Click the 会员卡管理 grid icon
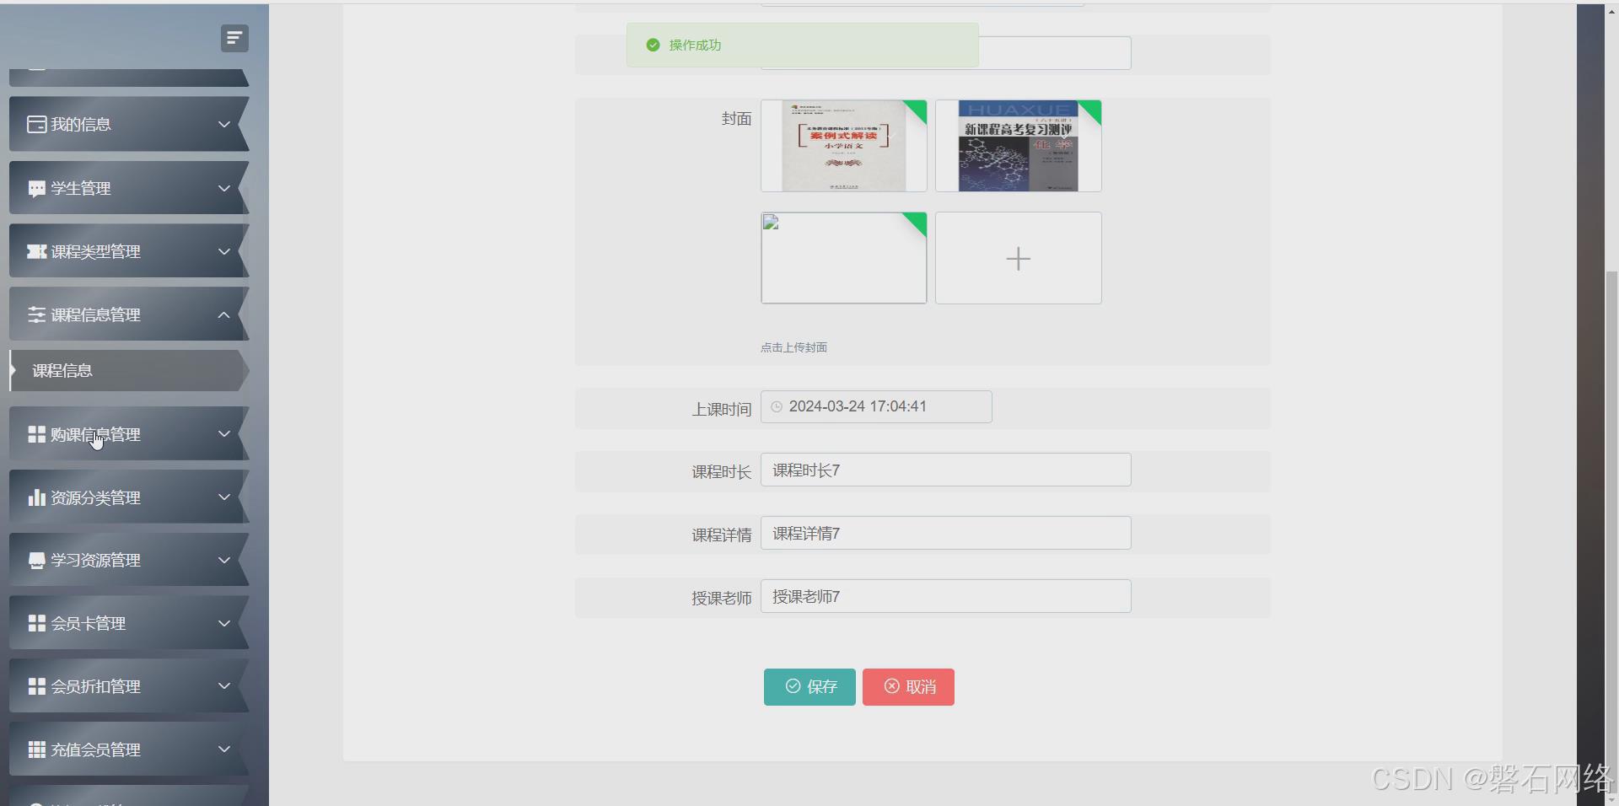Image resolution: width=1619 pixels, height=806 pixels. tap(36, 623)
